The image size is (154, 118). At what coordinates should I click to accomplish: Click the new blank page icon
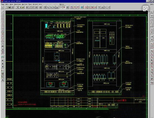click(x=6, y=7)
